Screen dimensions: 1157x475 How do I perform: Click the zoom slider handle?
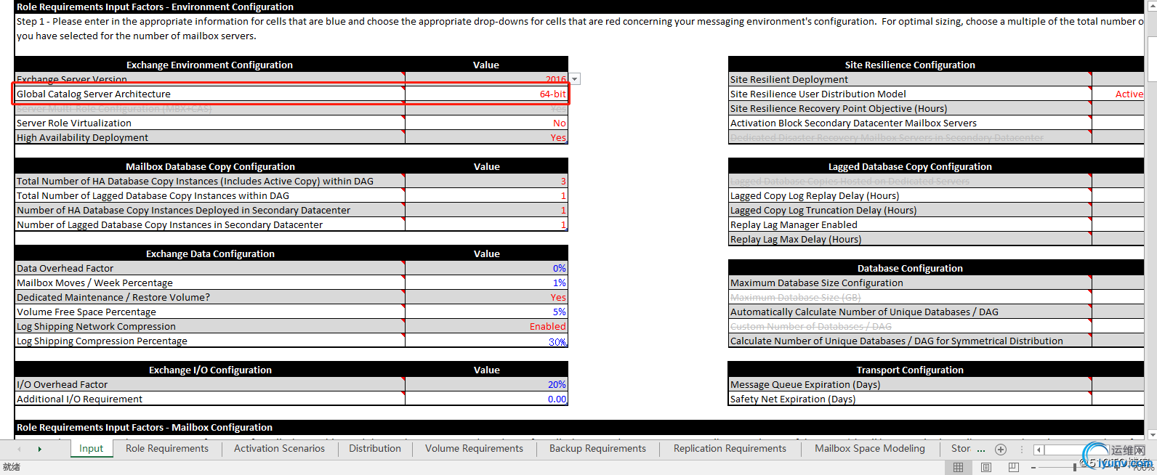(x=1074, y=467)
